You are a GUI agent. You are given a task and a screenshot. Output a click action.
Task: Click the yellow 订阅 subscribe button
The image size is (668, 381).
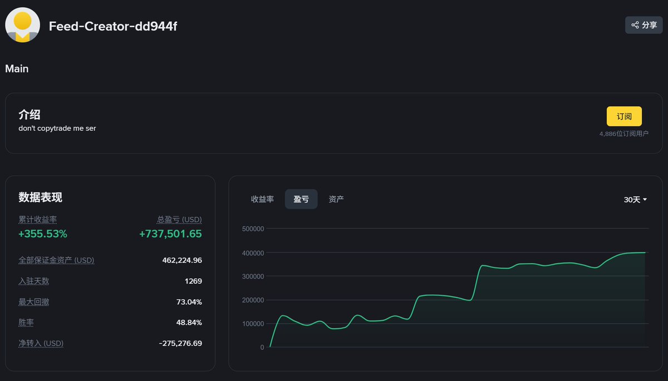point(624,116)
